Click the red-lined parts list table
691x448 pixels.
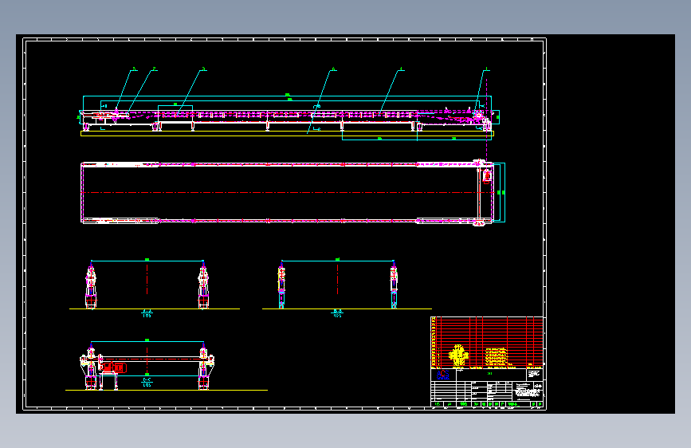pos(487,342)
